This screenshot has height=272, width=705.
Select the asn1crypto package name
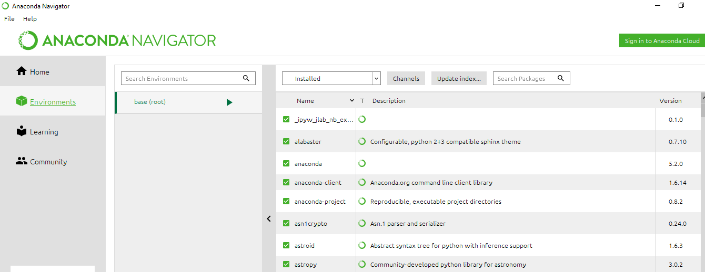(311, 224)
